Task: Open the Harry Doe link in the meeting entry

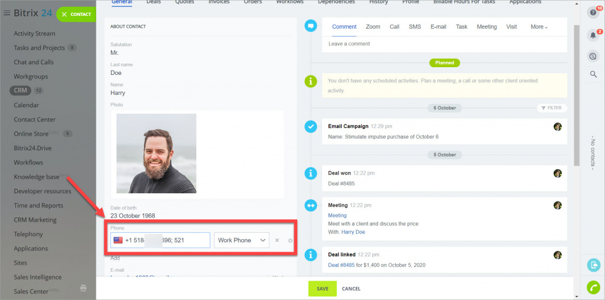Action: coord(353,232)
